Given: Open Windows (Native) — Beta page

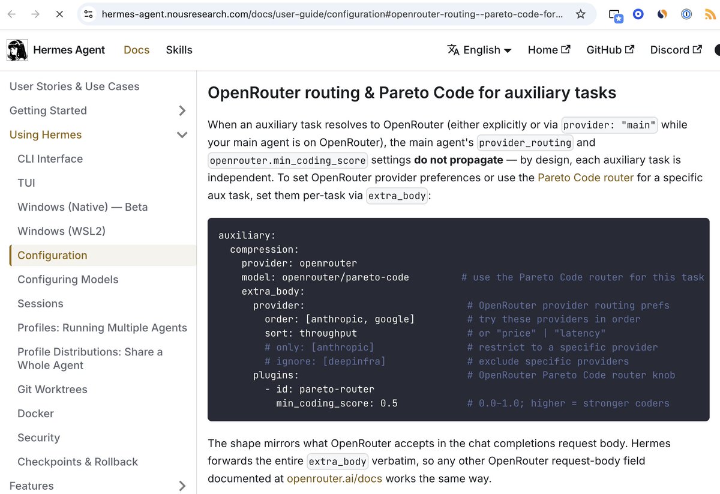Looking at the screenshot, I should pyautogui.click(x=83, y=207).
